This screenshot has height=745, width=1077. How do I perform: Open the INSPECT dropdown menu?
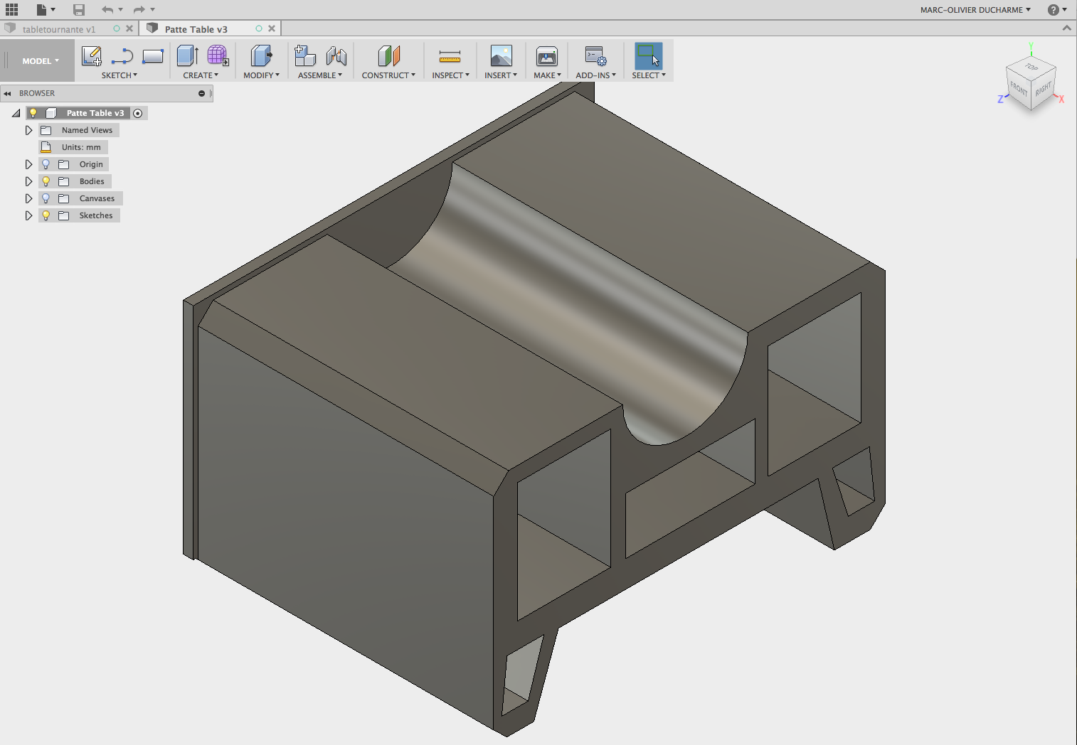450,75
